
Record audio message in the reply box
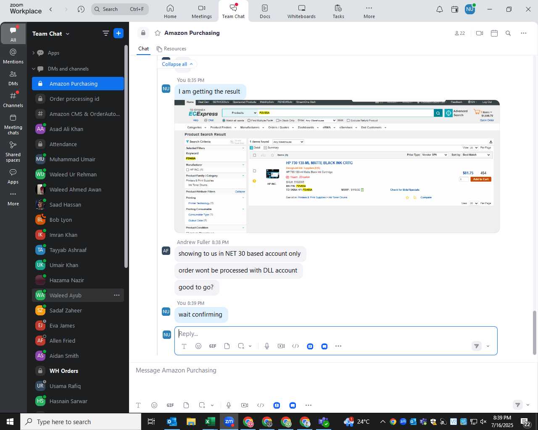pos(267,346)
